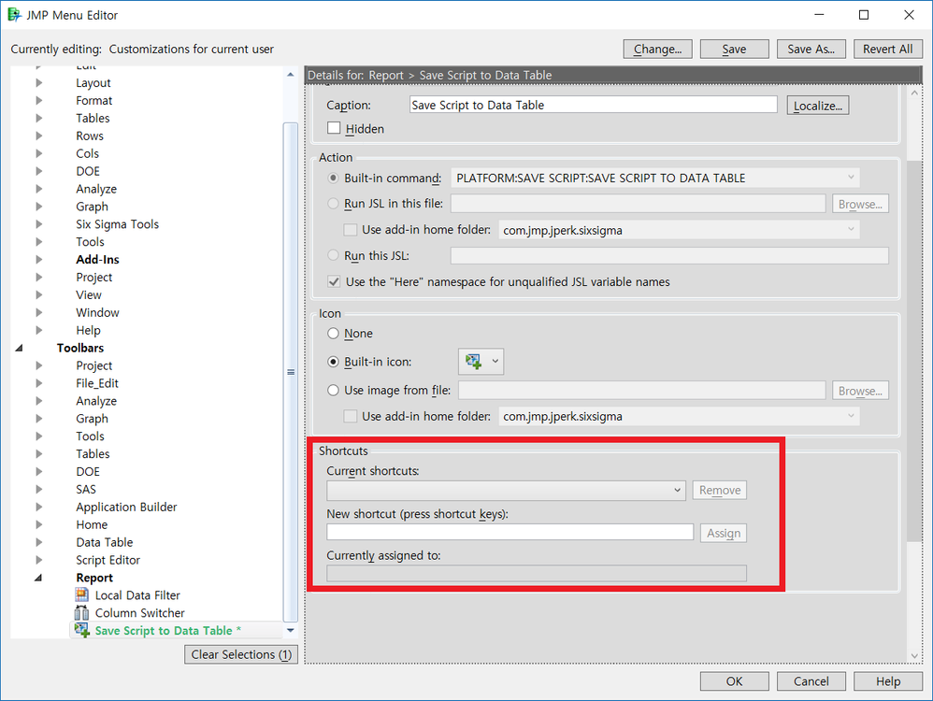Expand the Six Sigma Tools menu node
This screenshot has height=701, width=933.
[x=38, y=223]
